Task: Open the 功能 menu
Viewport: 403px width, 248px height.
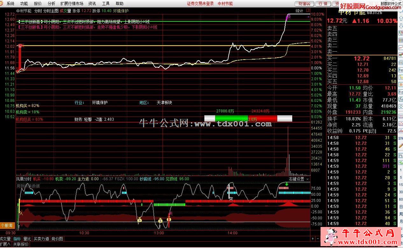Action: [x=24, y=4]
